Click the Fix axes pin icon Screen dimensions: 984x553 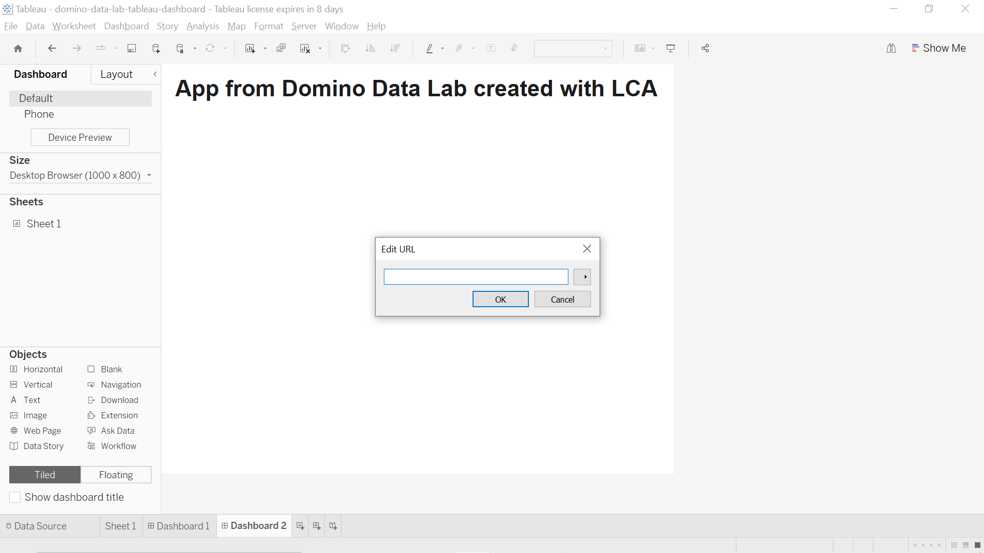[x=514, y=48]
